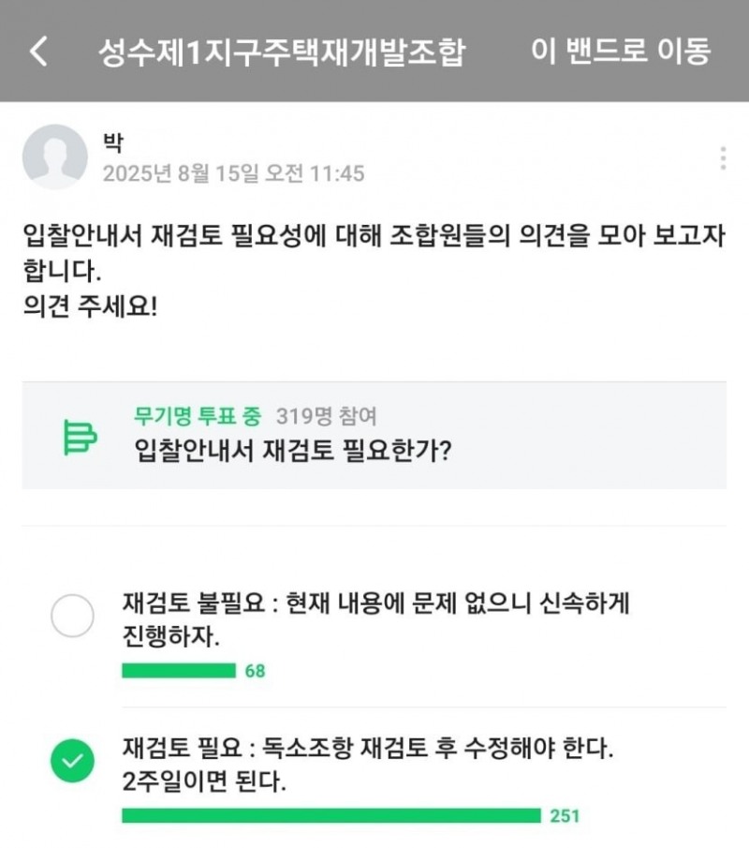Tap the vote count number 68
The width and height of the screenshot is (749, 848).
pos(255,671)
